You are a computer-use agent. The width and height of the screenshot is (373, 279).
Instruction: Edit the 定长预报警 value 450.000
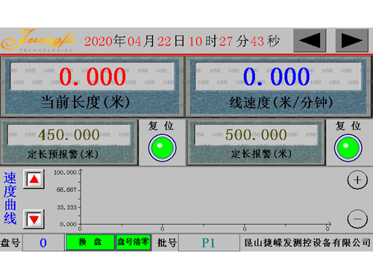click(x=69, y=135)
